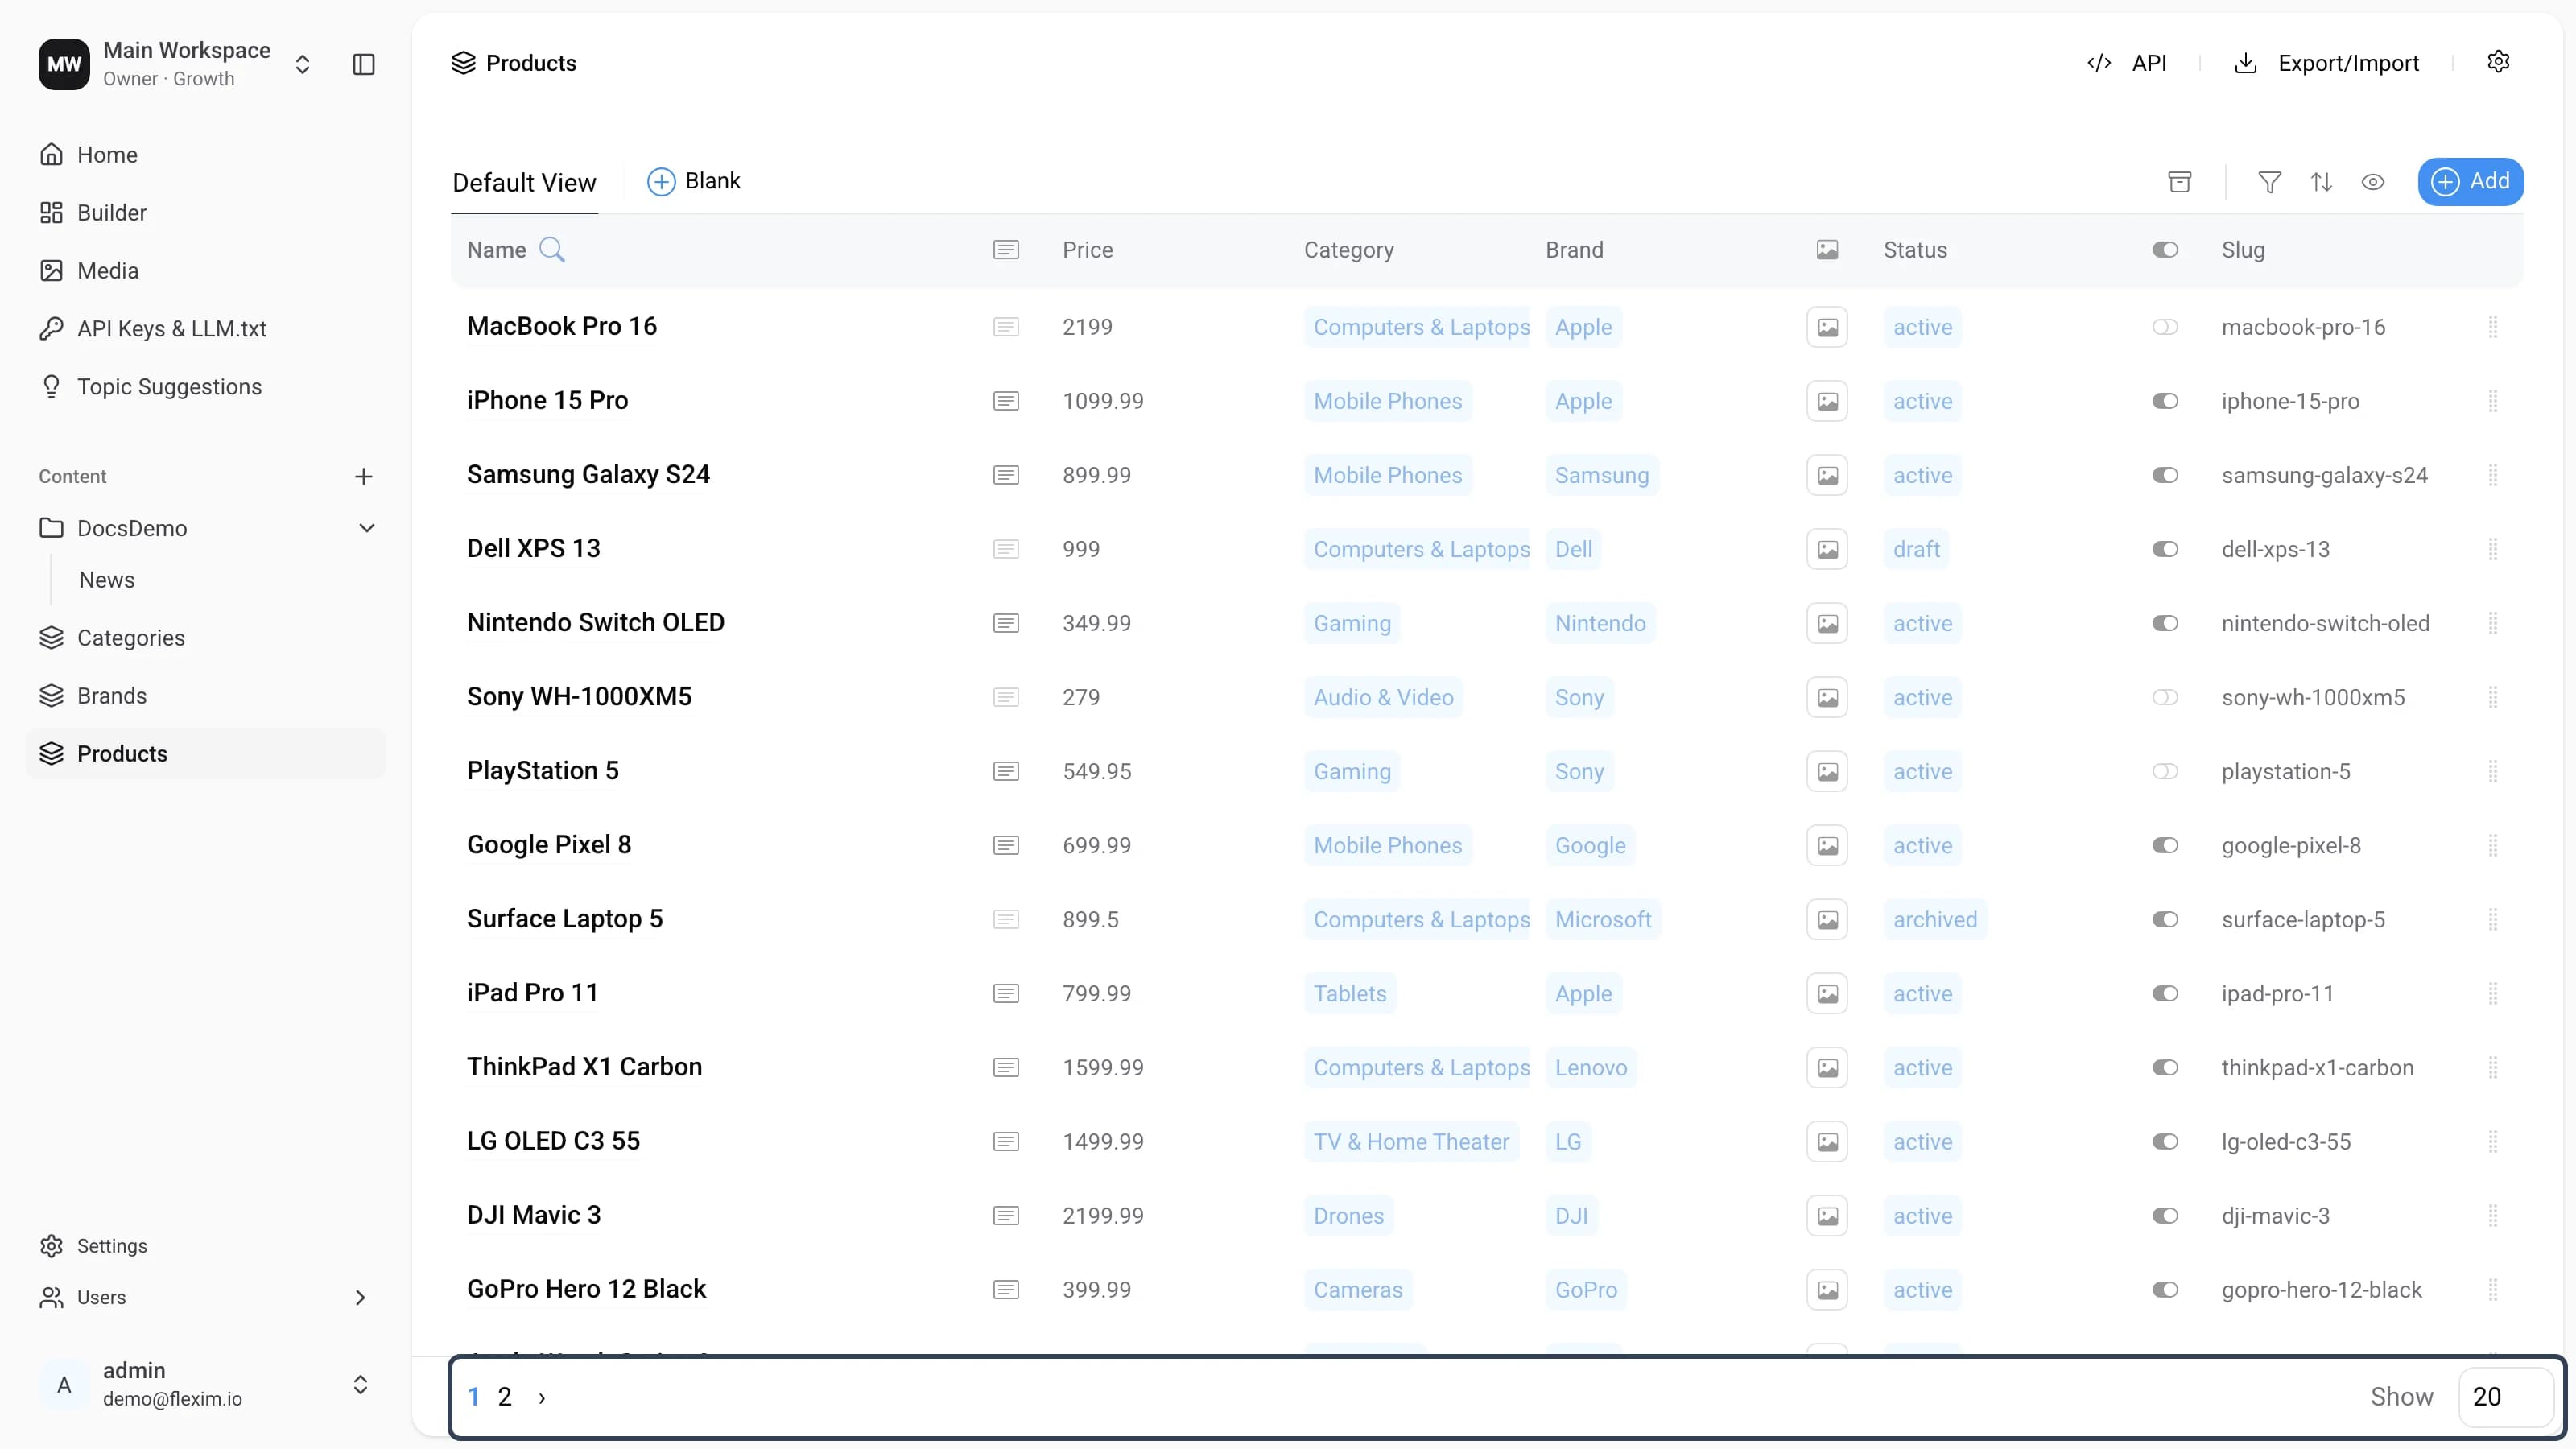Screen dimensions: 2576x1449
Task: Open Export/Import
Action: coord(2326,63)
